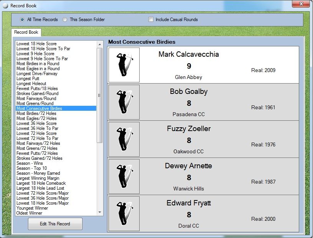
Task: Enable Include Casual Rounds checkbox
Action: (151, 20)
